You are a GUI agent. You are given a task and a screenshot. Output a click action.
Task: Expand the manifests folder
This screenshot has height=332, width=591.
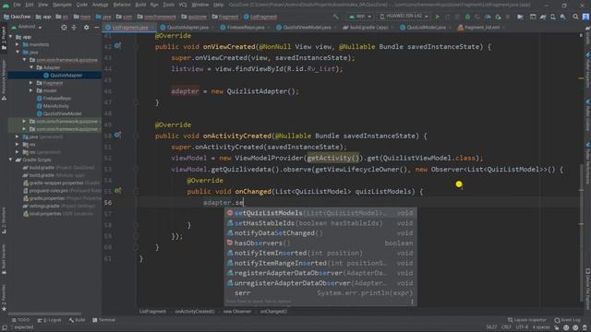tap(18, 44)
